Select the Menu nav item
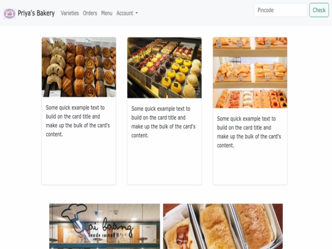332x249 pixels. coord(107,13)
